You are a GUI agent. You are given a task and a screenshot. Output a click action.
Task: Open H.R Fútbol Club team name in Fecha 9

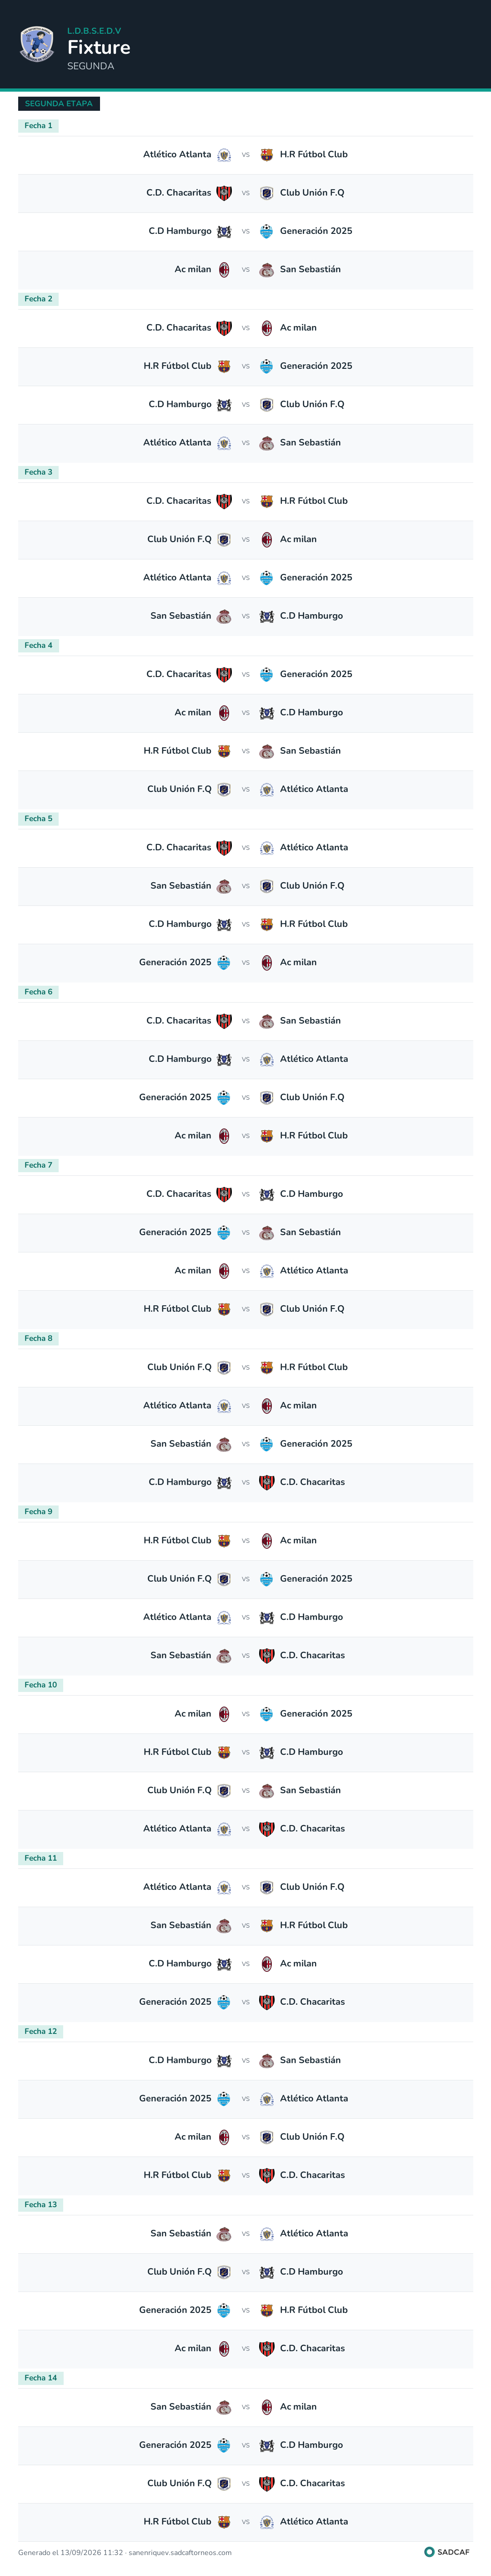point(178,1540)
